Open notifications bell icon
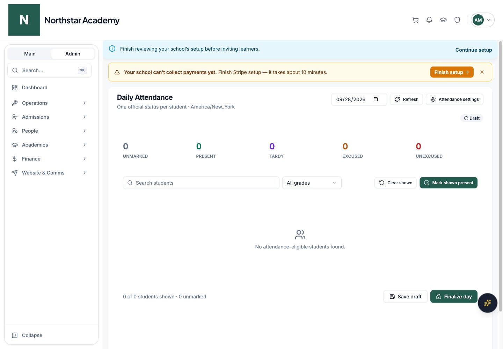503x349 pixels. coord(429,20)
